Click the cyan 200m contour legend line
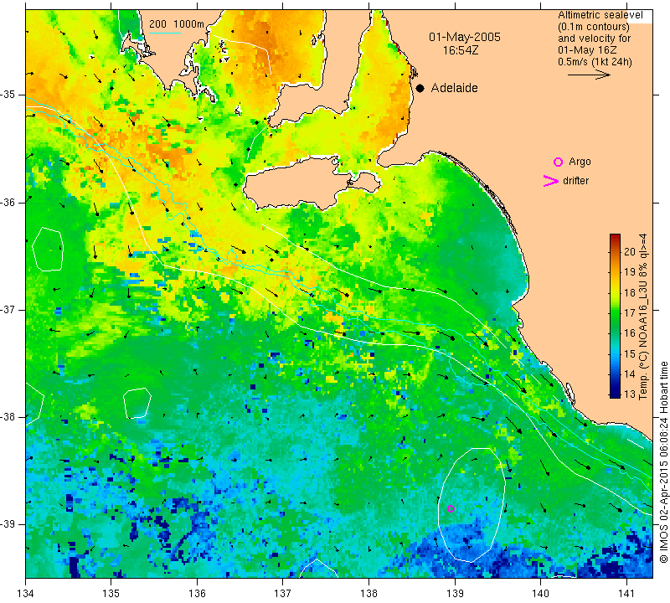This screenshot has height=603, width=670. (164, 33)
